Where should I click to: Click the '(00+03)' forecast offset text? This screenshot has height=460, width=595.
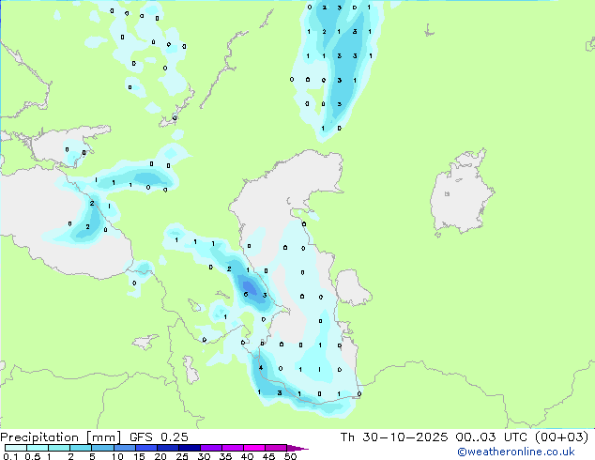coord(561,437)
